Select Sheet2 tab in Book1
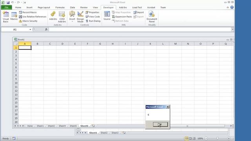The height and width of the screenshot is (141, 251). (x=51, y=126)
